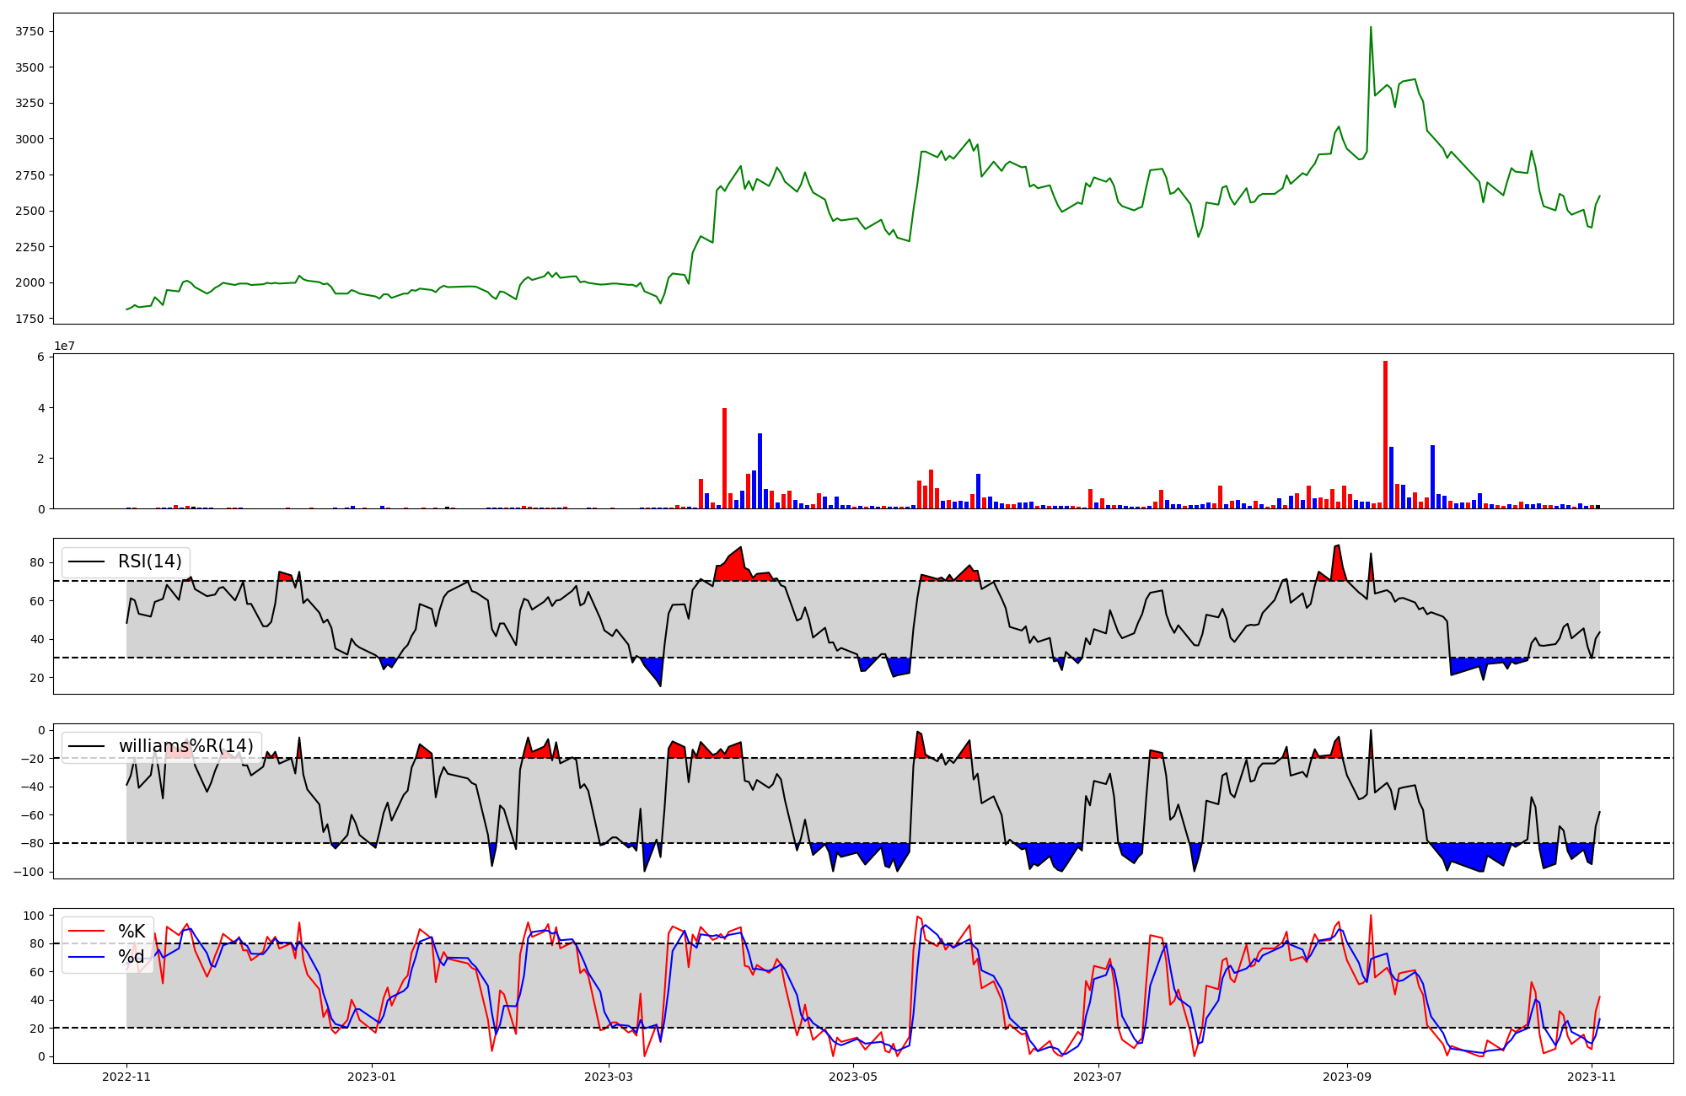Image resolution: width=1686 pixels, height=1096 pixels.
Task: Click the RSI(14) legend label
Action: coord(149,561)
